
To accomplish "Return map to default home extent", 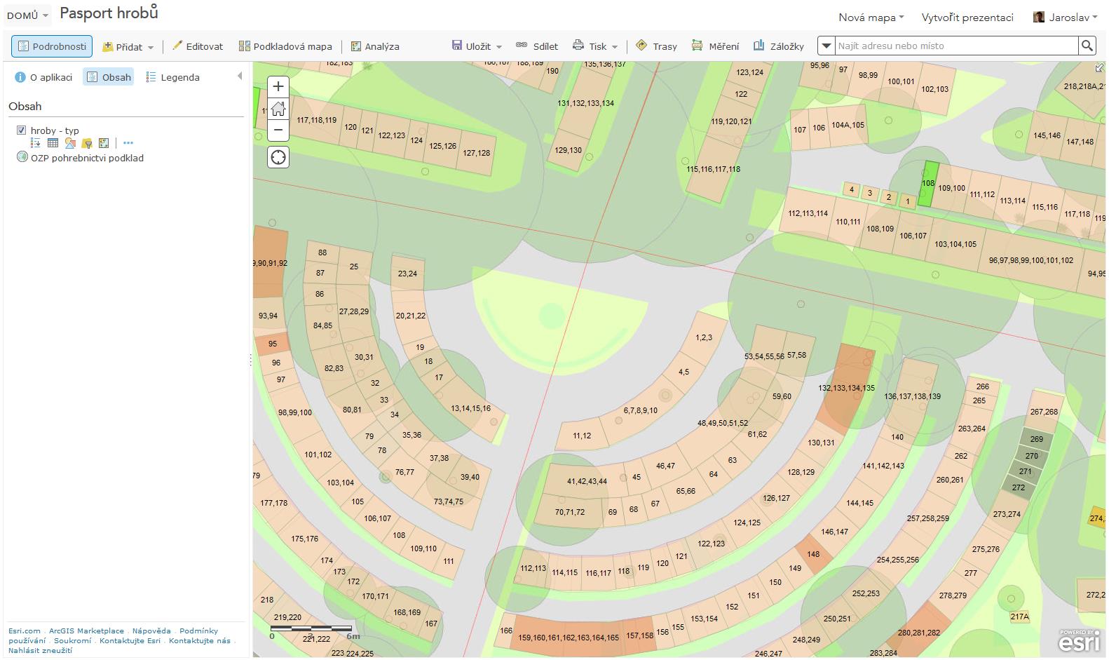I will click(278, 108).
